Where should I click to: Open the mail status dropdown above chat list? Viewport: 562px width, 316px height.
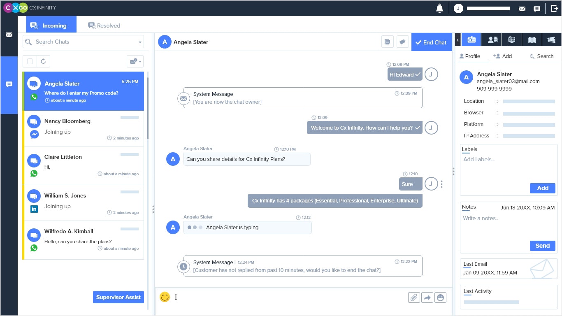pos(136,61)
